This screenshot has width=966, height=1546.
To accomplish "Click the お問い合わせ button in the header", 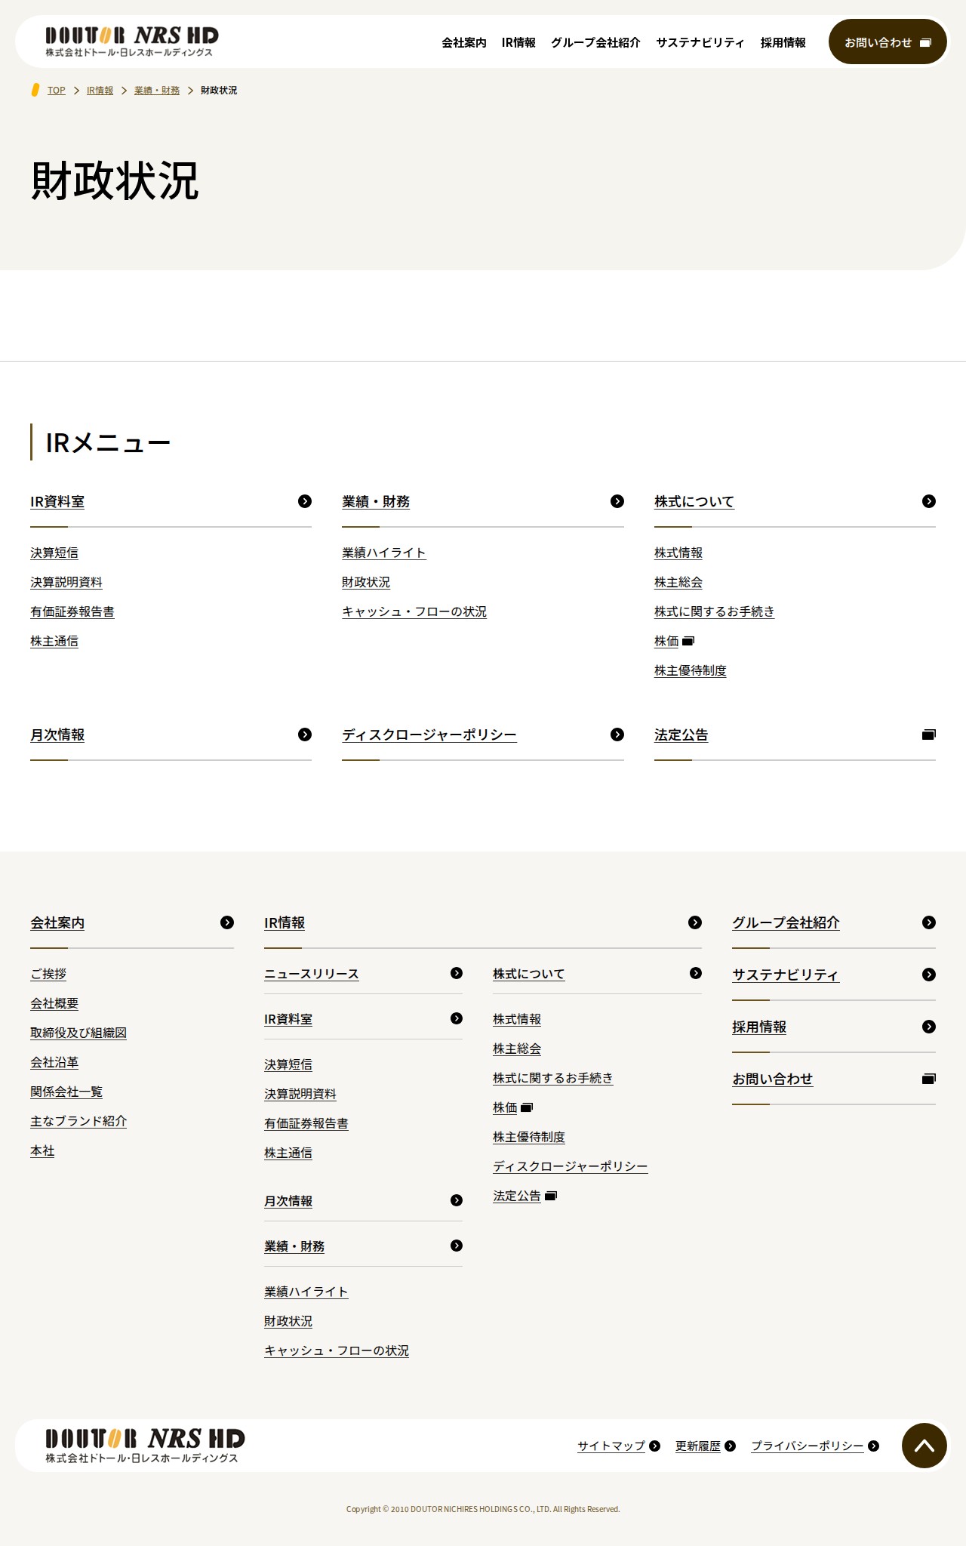I will pos(888,42).
